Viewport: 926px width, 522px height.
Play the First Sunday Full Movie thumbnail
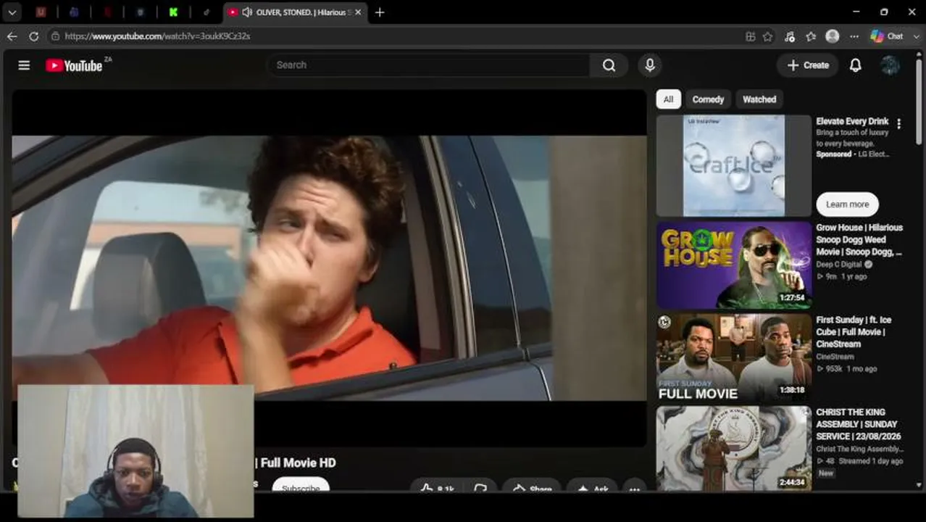point(734,357)
